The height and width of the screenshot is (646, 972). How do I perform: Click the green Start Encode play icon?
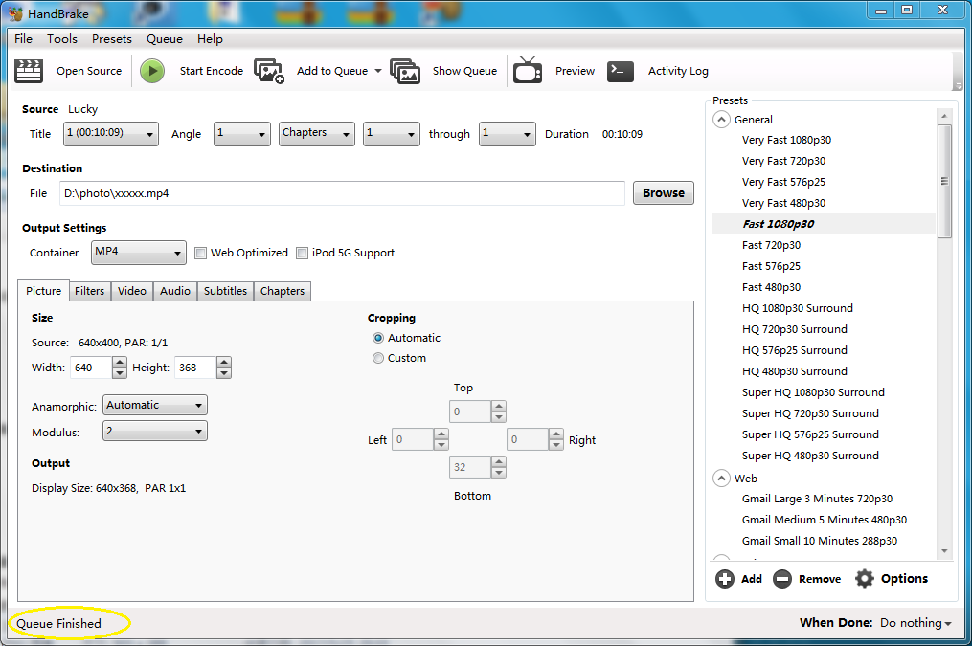[152, 71]
